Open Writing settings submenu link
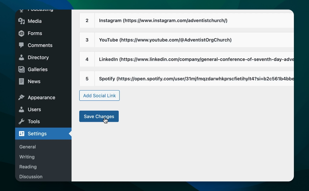 click(27, 157)
